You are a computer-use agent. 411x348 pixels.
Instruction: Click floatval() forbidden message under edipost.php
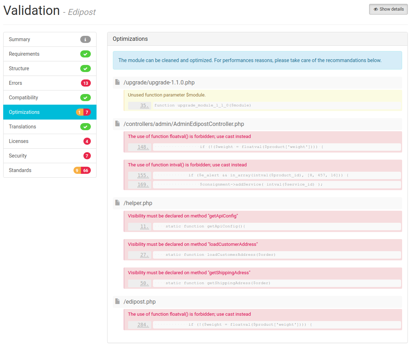189,314
